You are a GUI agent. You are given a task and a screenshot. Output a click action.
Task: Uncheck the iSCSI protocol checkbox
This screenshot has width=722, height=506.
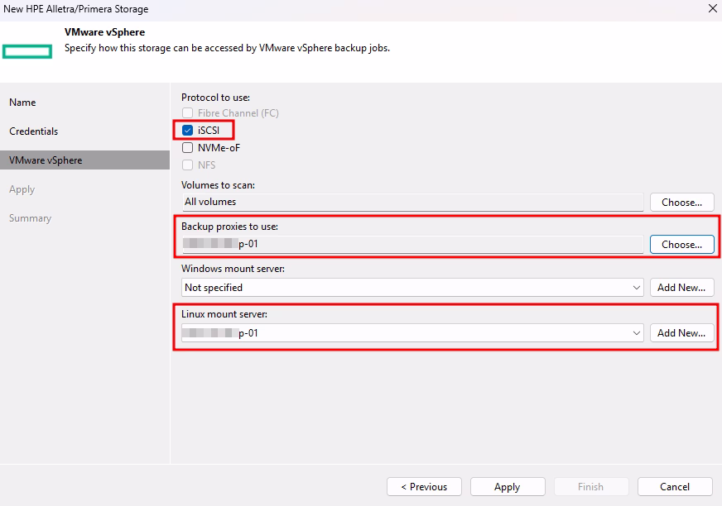pyautogui.click(x=188, y=130)
